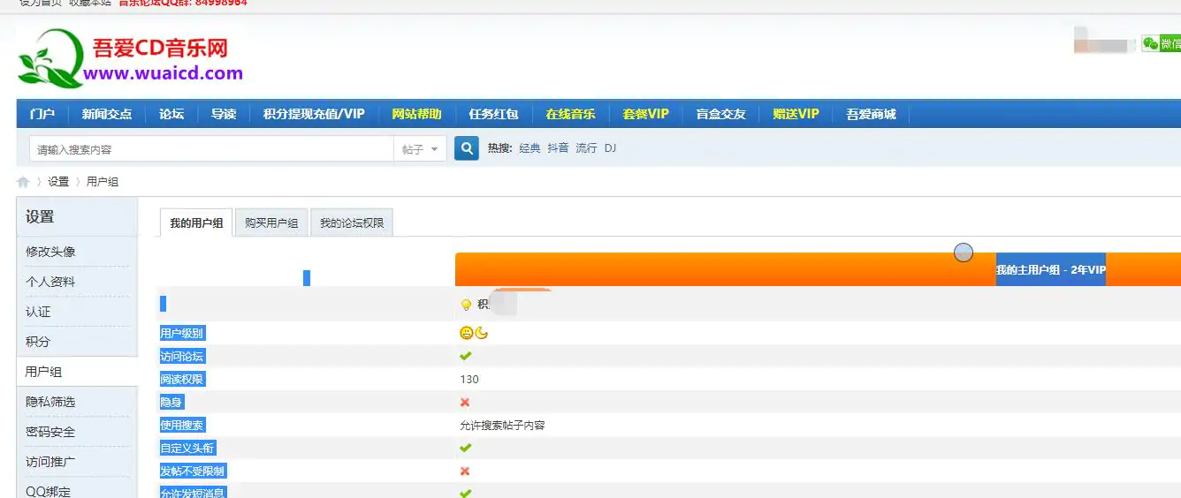Click hot search keyword 经典
The image size is (1181, 498).
tap(530, 148)
